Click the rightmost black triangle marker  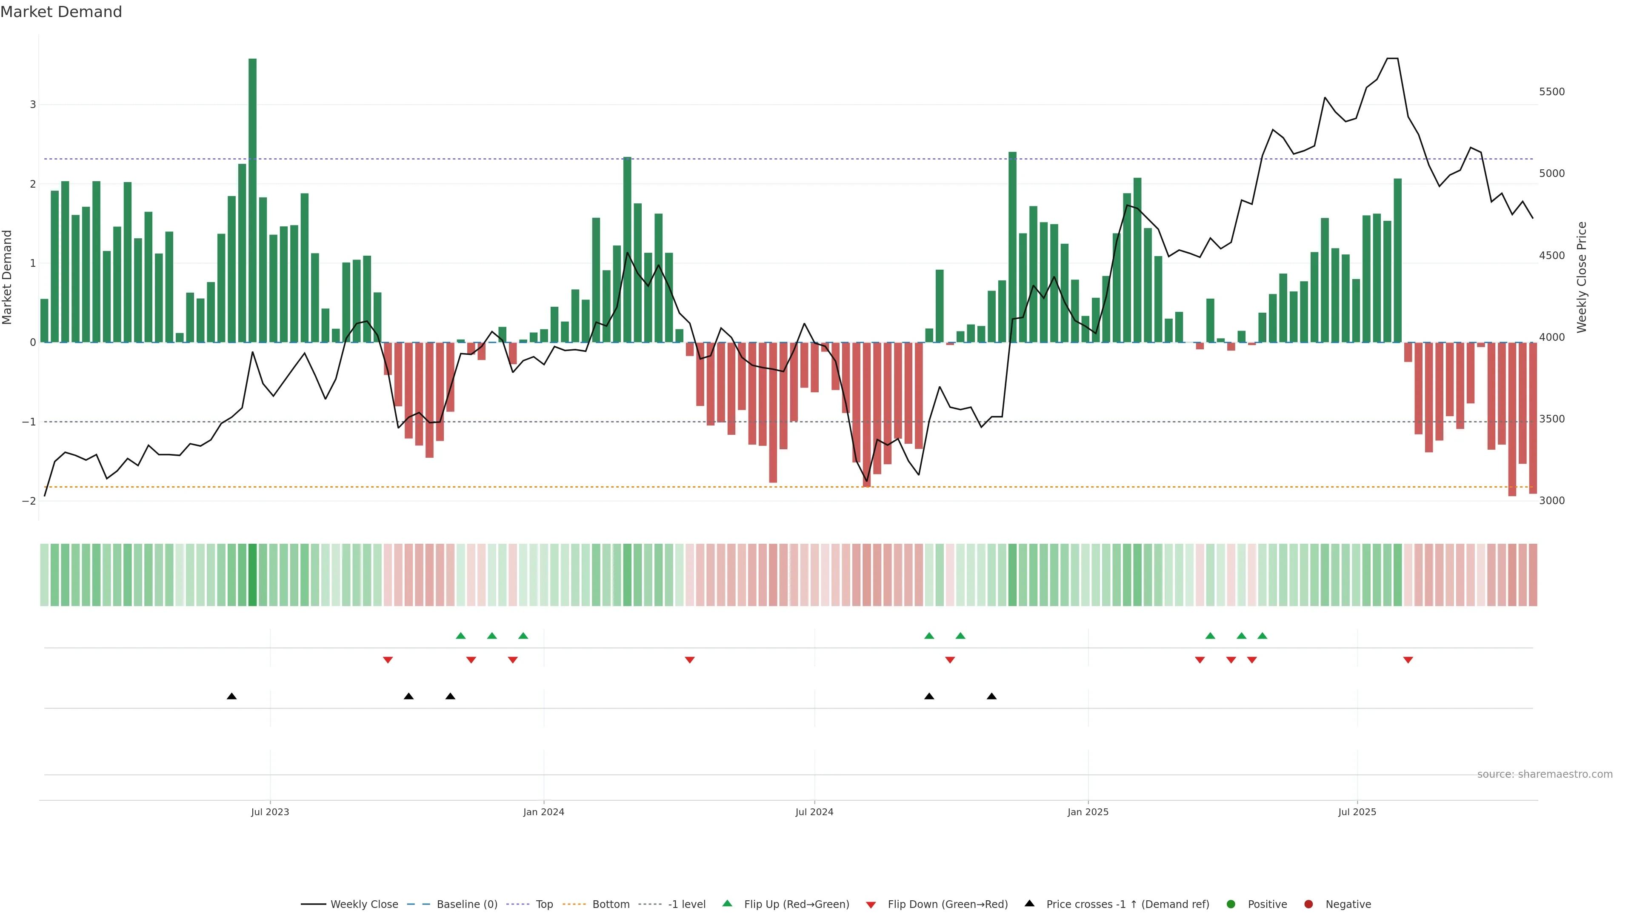[991, 696]
